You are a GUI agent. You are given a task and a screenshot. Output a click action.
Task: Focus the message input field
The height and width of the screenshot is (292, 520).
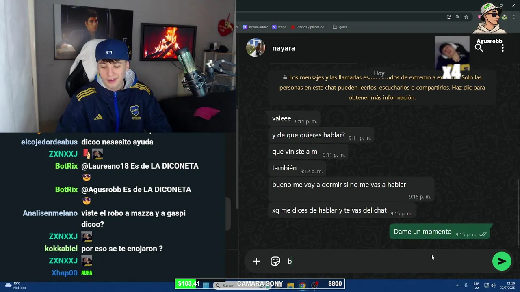click(x=386, y=261)
